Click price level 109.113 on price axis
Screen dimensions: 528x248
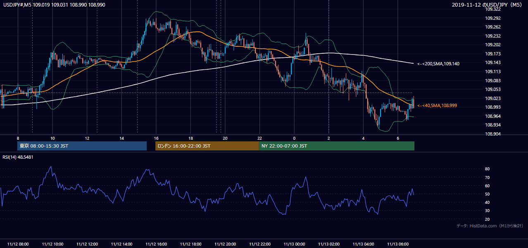(x=493, y=72)
